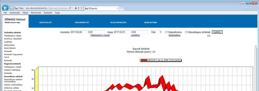Open the Eszközök menu
The height and width of the screenshot is (91, 259).
(x=48, y=13)
